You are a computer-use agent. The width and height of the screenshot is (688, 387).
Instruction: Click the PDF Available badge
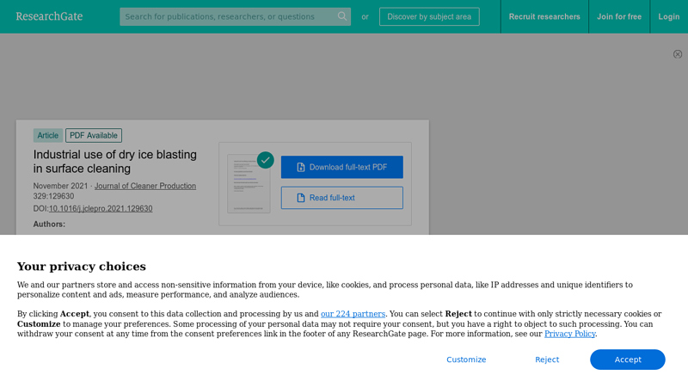[x=94, y=136]
